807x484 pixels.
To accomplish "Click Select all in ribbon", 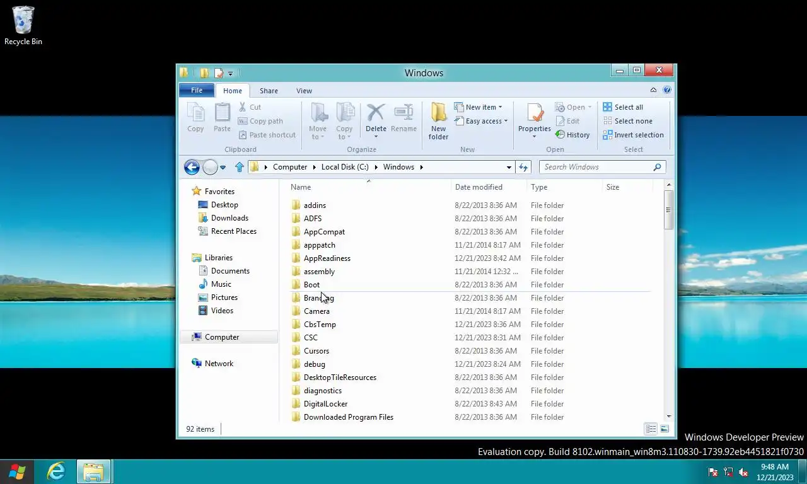I will (623, 107).
